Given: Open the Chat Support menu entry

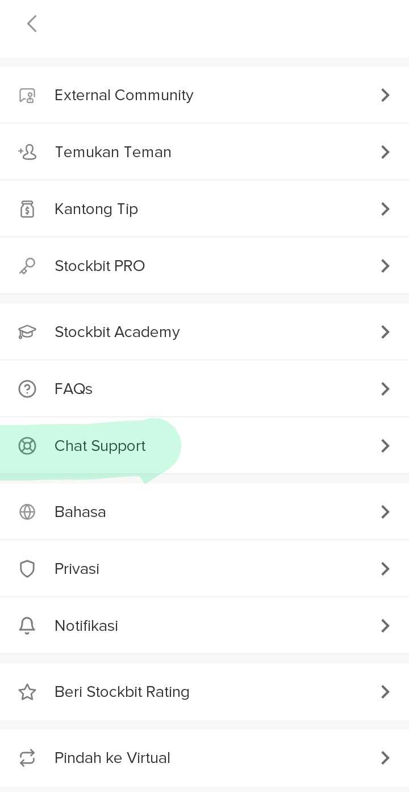Looking at the screenshot, I should pos(100,446).
